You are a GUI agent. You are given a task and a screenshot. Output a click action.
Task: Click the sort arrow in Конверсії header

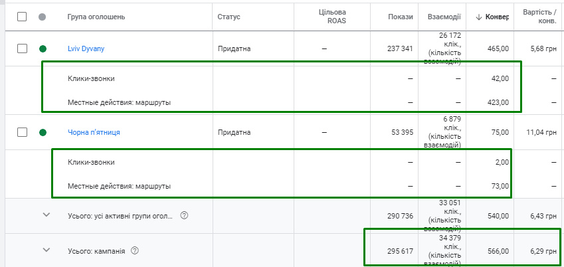[478, 17]
